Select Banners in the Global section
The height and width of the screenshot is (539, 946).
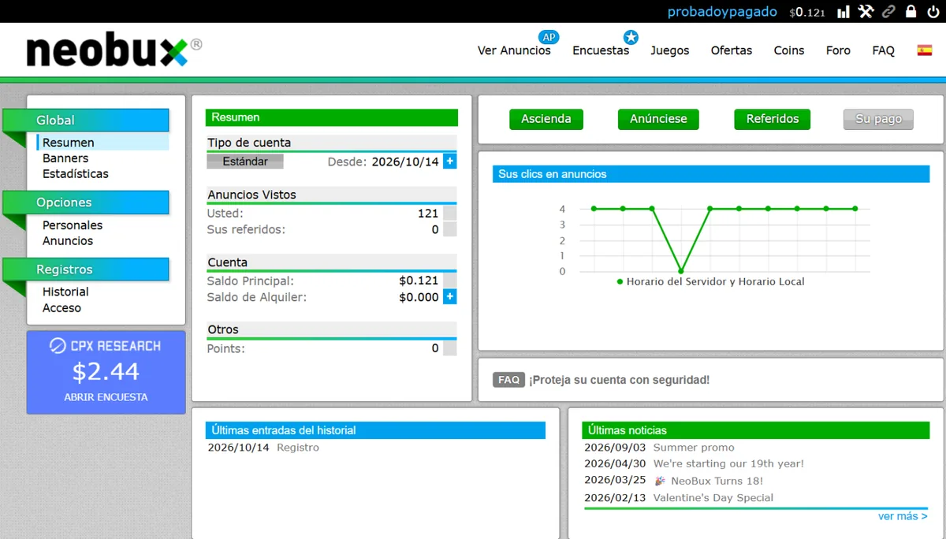65,158
